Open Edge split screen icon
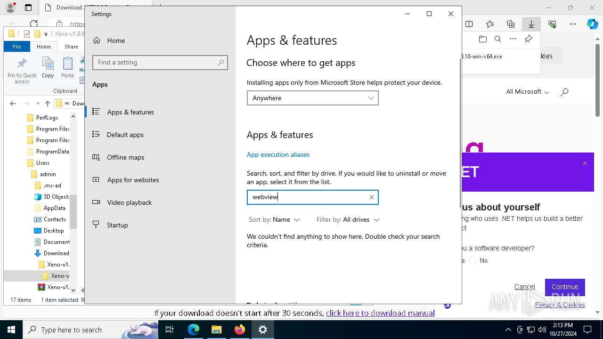This screenshot has width=603, height=339. tap(469, 24)
